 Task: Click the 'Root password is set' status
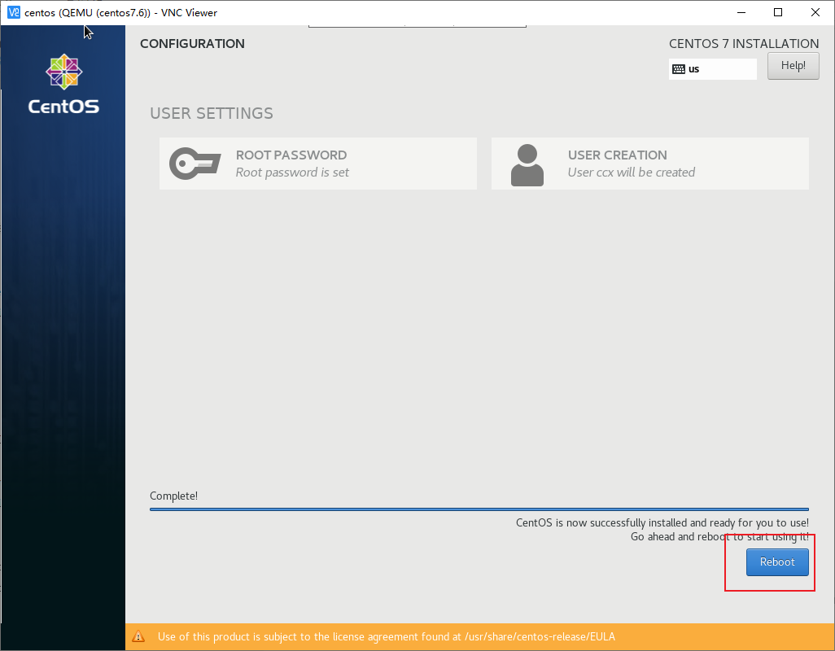pos(292,173)
